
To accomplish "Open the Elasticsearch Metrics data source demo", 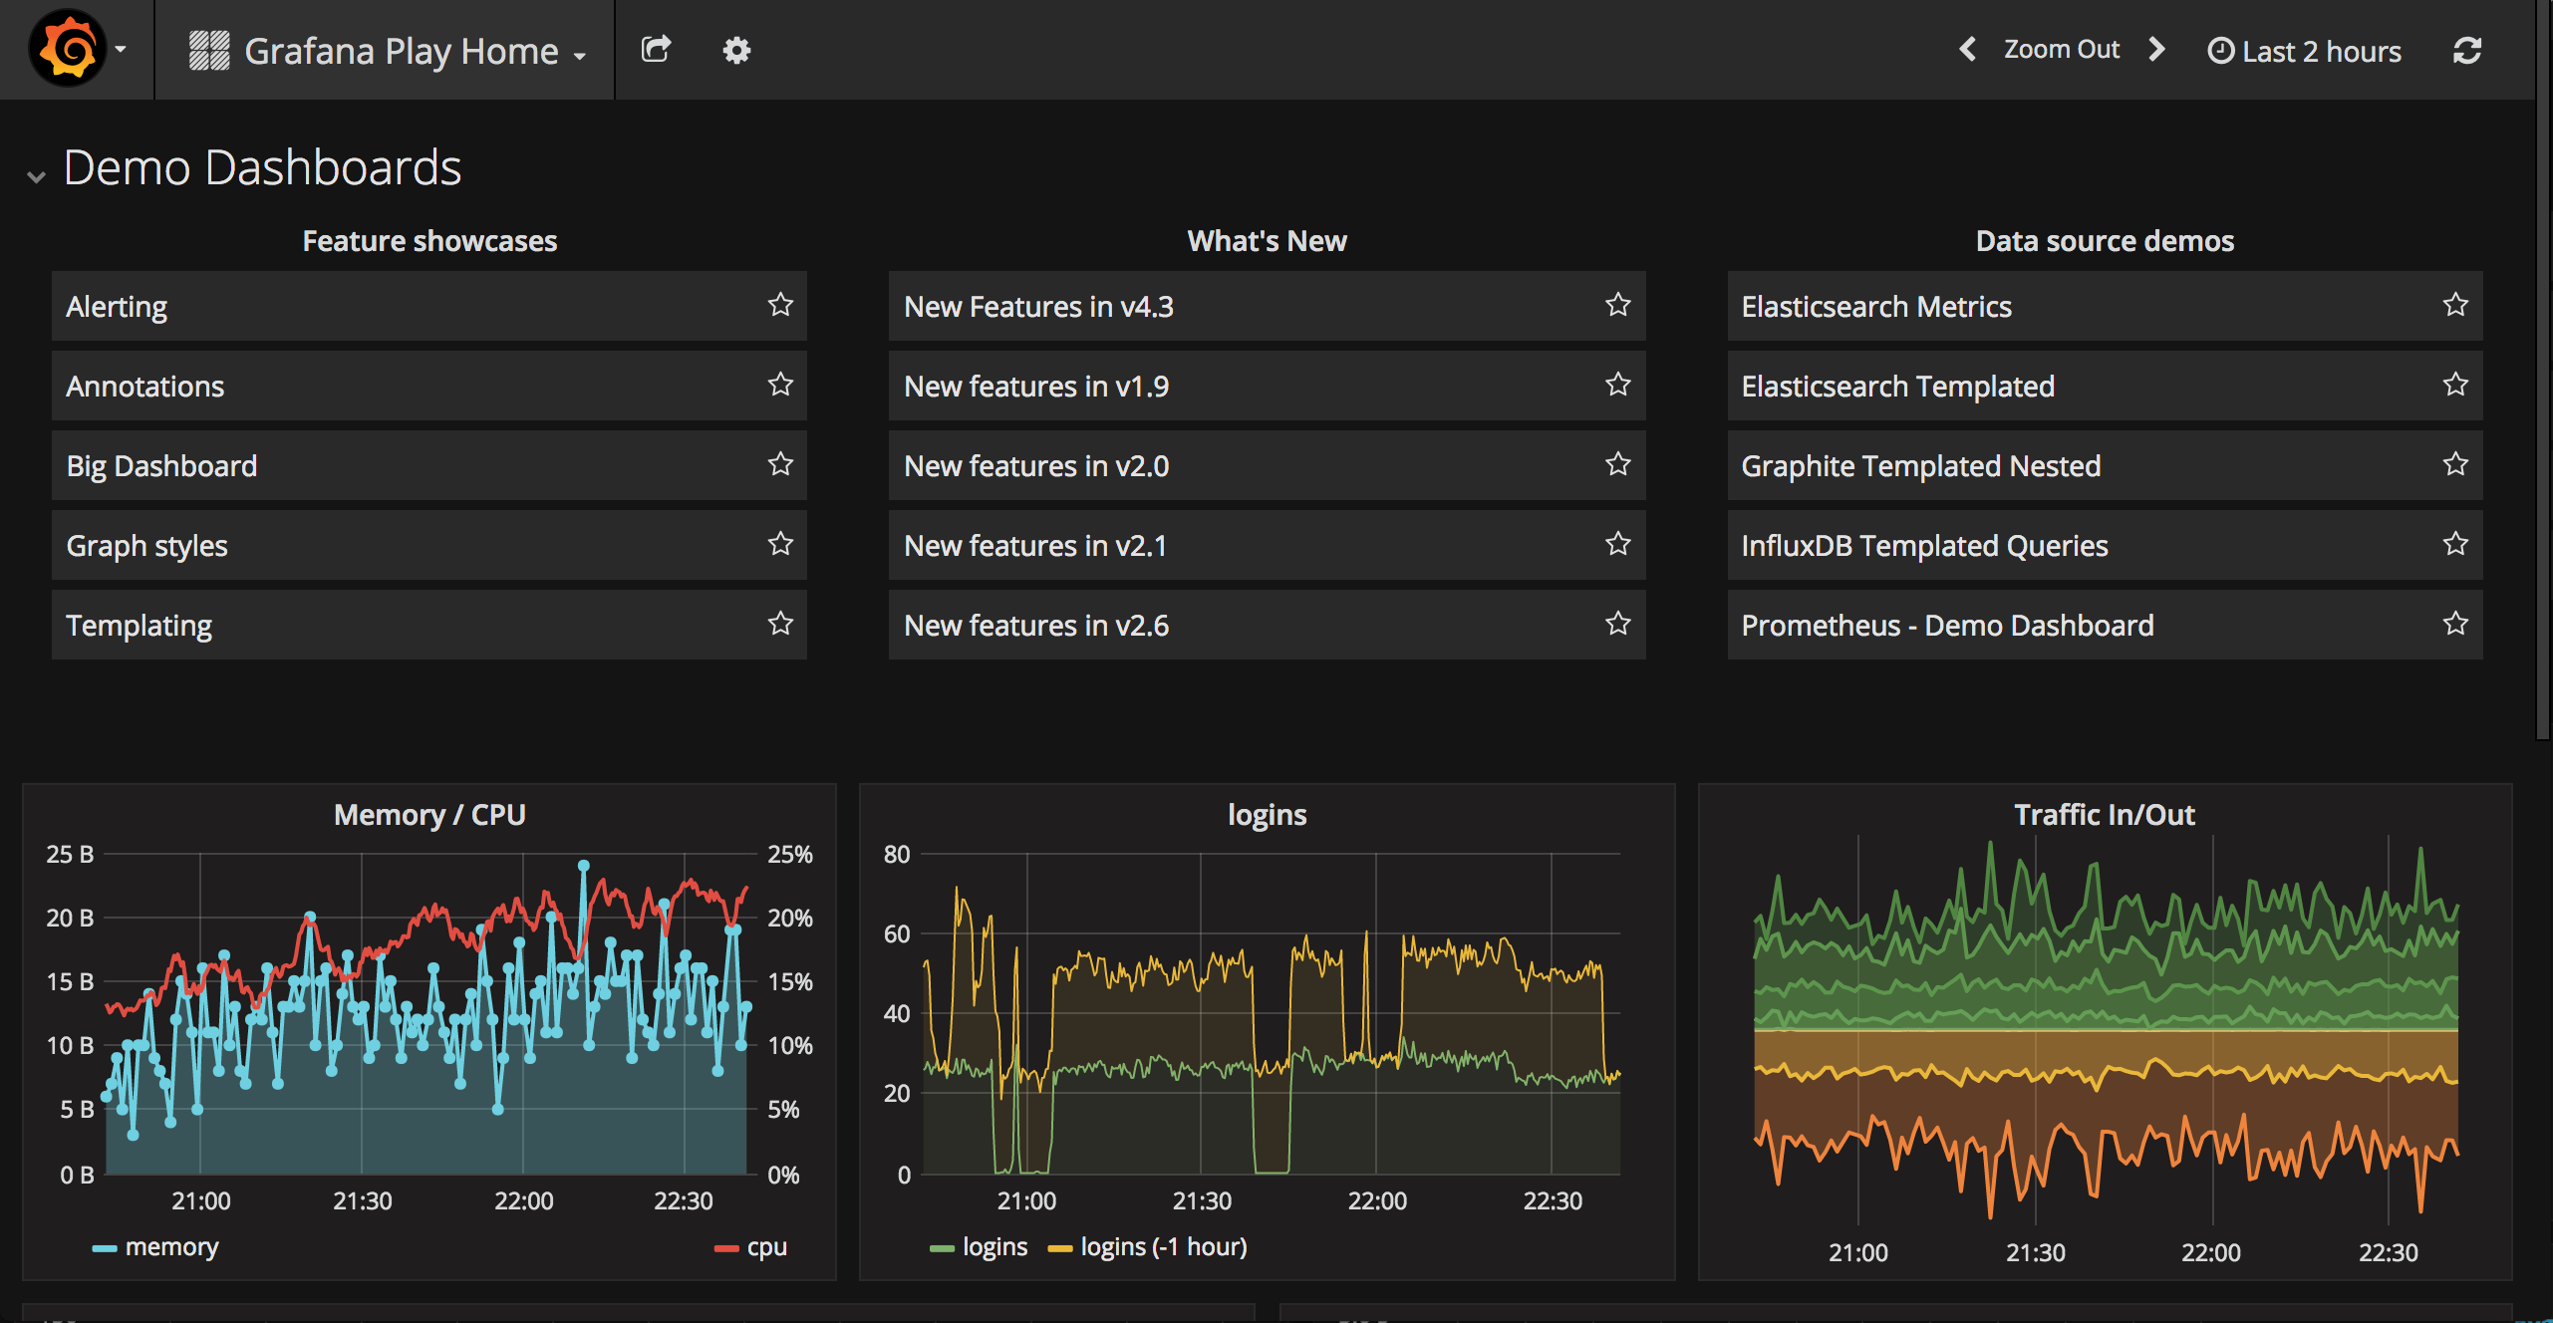I will [1876, 306].
